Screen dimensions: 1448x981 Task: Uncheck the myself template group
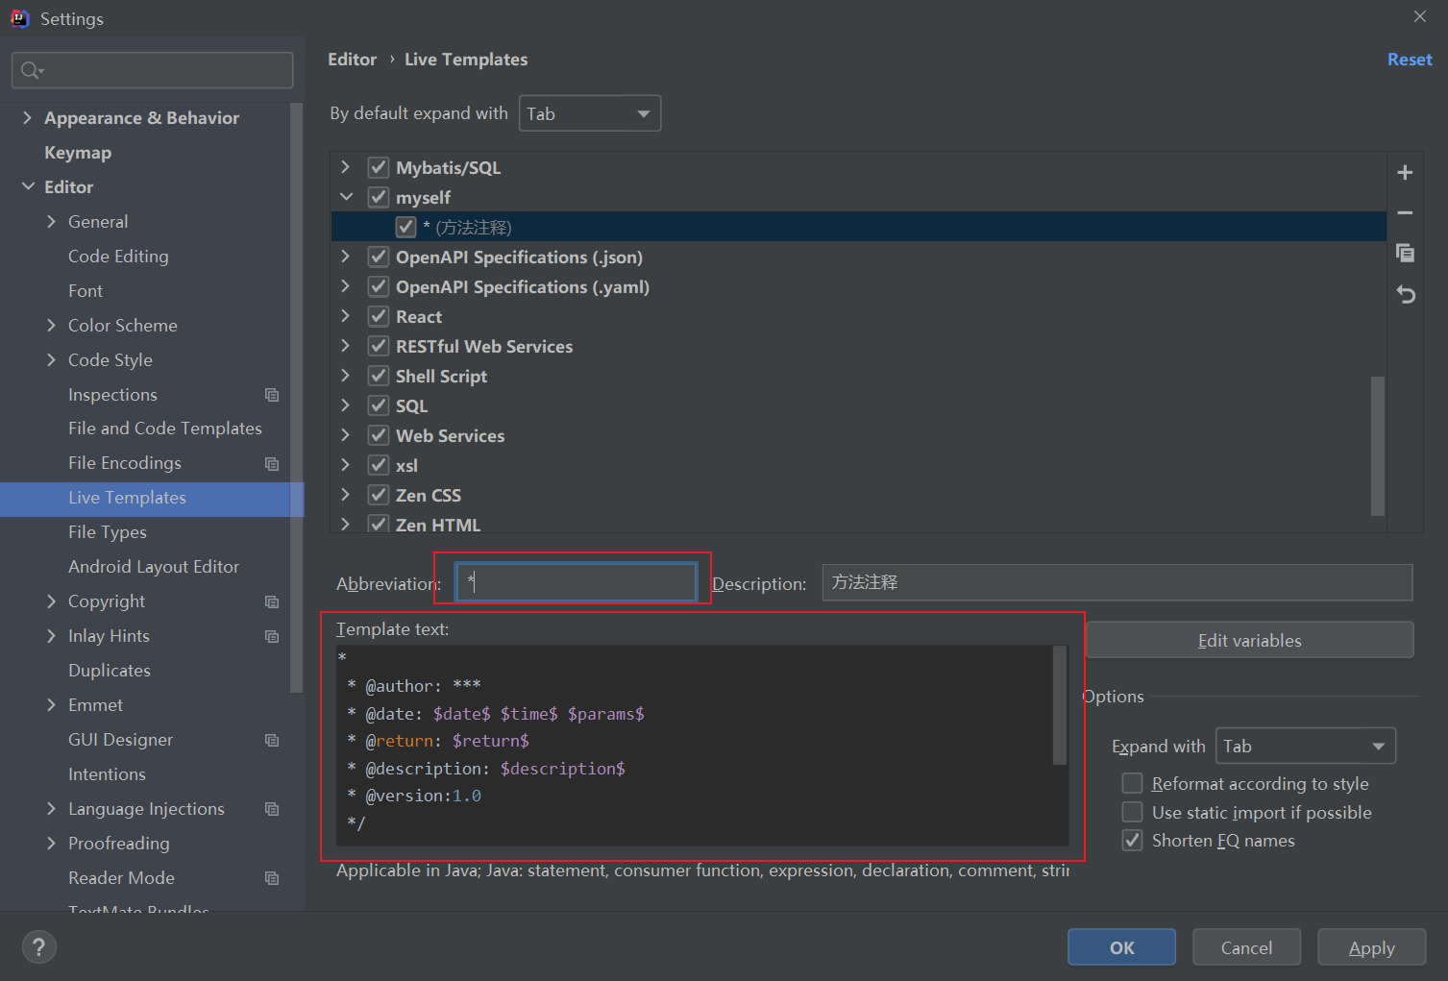[379, 197]
